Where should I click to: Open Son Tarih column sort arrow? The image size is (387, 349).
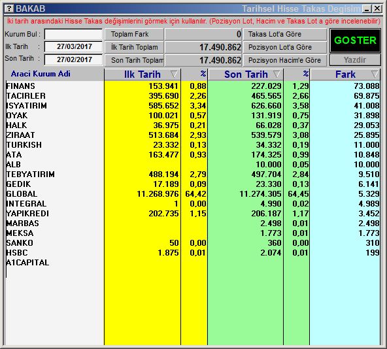tap(277, 74)
